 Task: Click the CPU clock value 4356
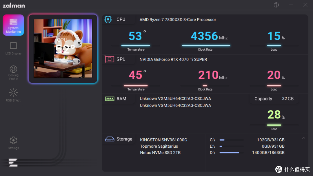(204, 36)
